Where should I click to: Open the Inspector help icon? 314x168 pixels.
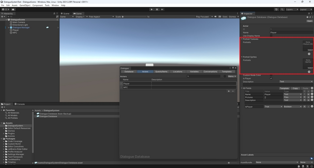pos(307,17)
